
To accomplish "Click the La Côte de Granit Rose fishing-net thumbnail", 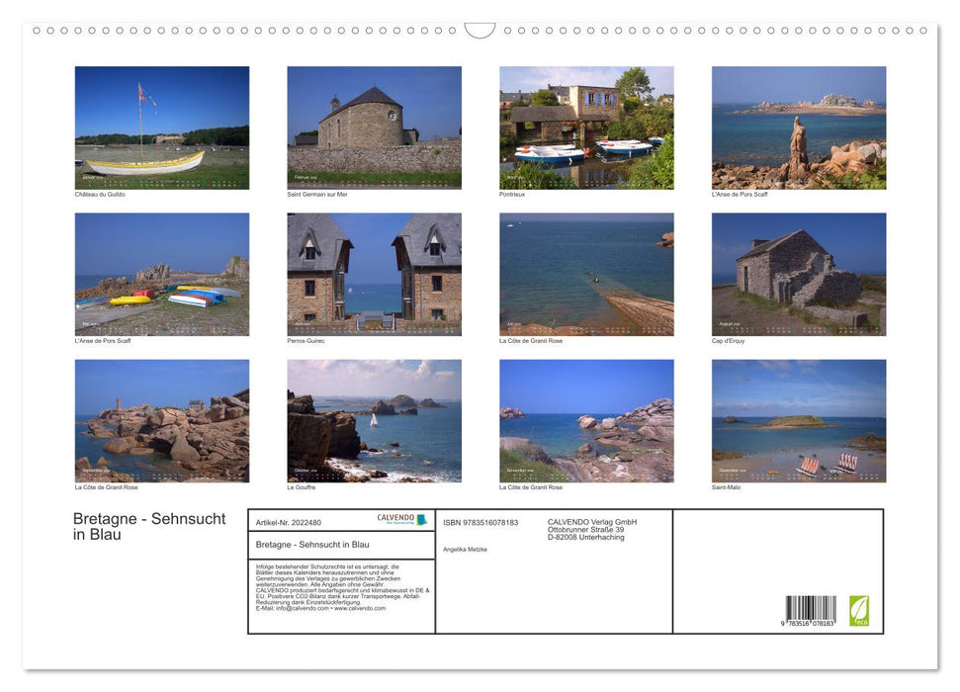I will [586, 274].
